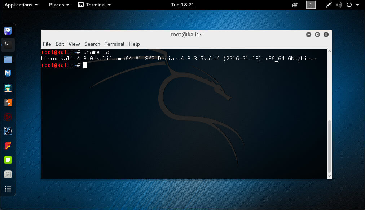
Task: Click the File menu in the terminal window
Action: coord(47,44)
